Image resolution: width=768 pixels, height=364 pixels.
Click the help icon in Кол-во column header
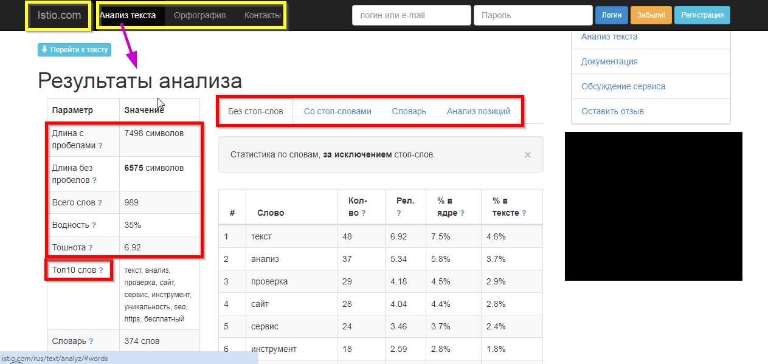[x=363, y=213]
